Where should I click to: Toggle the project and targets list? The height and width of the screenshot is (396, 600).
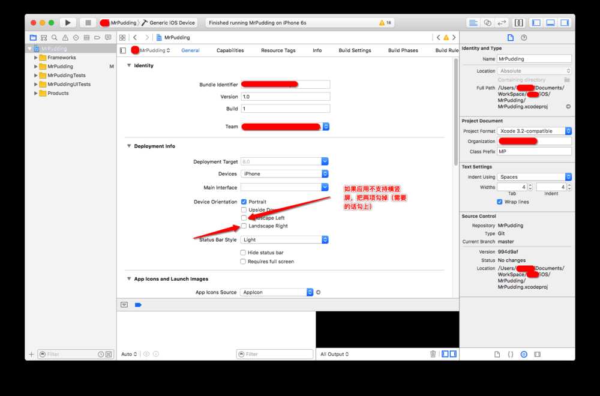pyautogui.click(x=123, y=50)
